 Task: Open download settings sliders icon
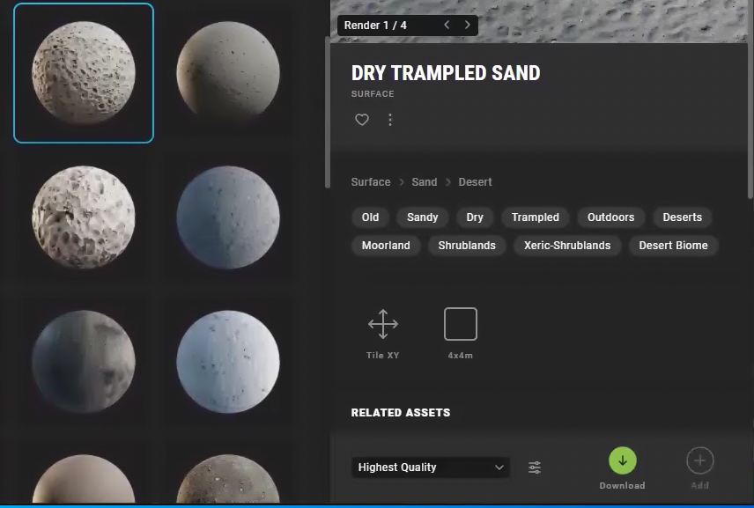click(x=535, y=468)
